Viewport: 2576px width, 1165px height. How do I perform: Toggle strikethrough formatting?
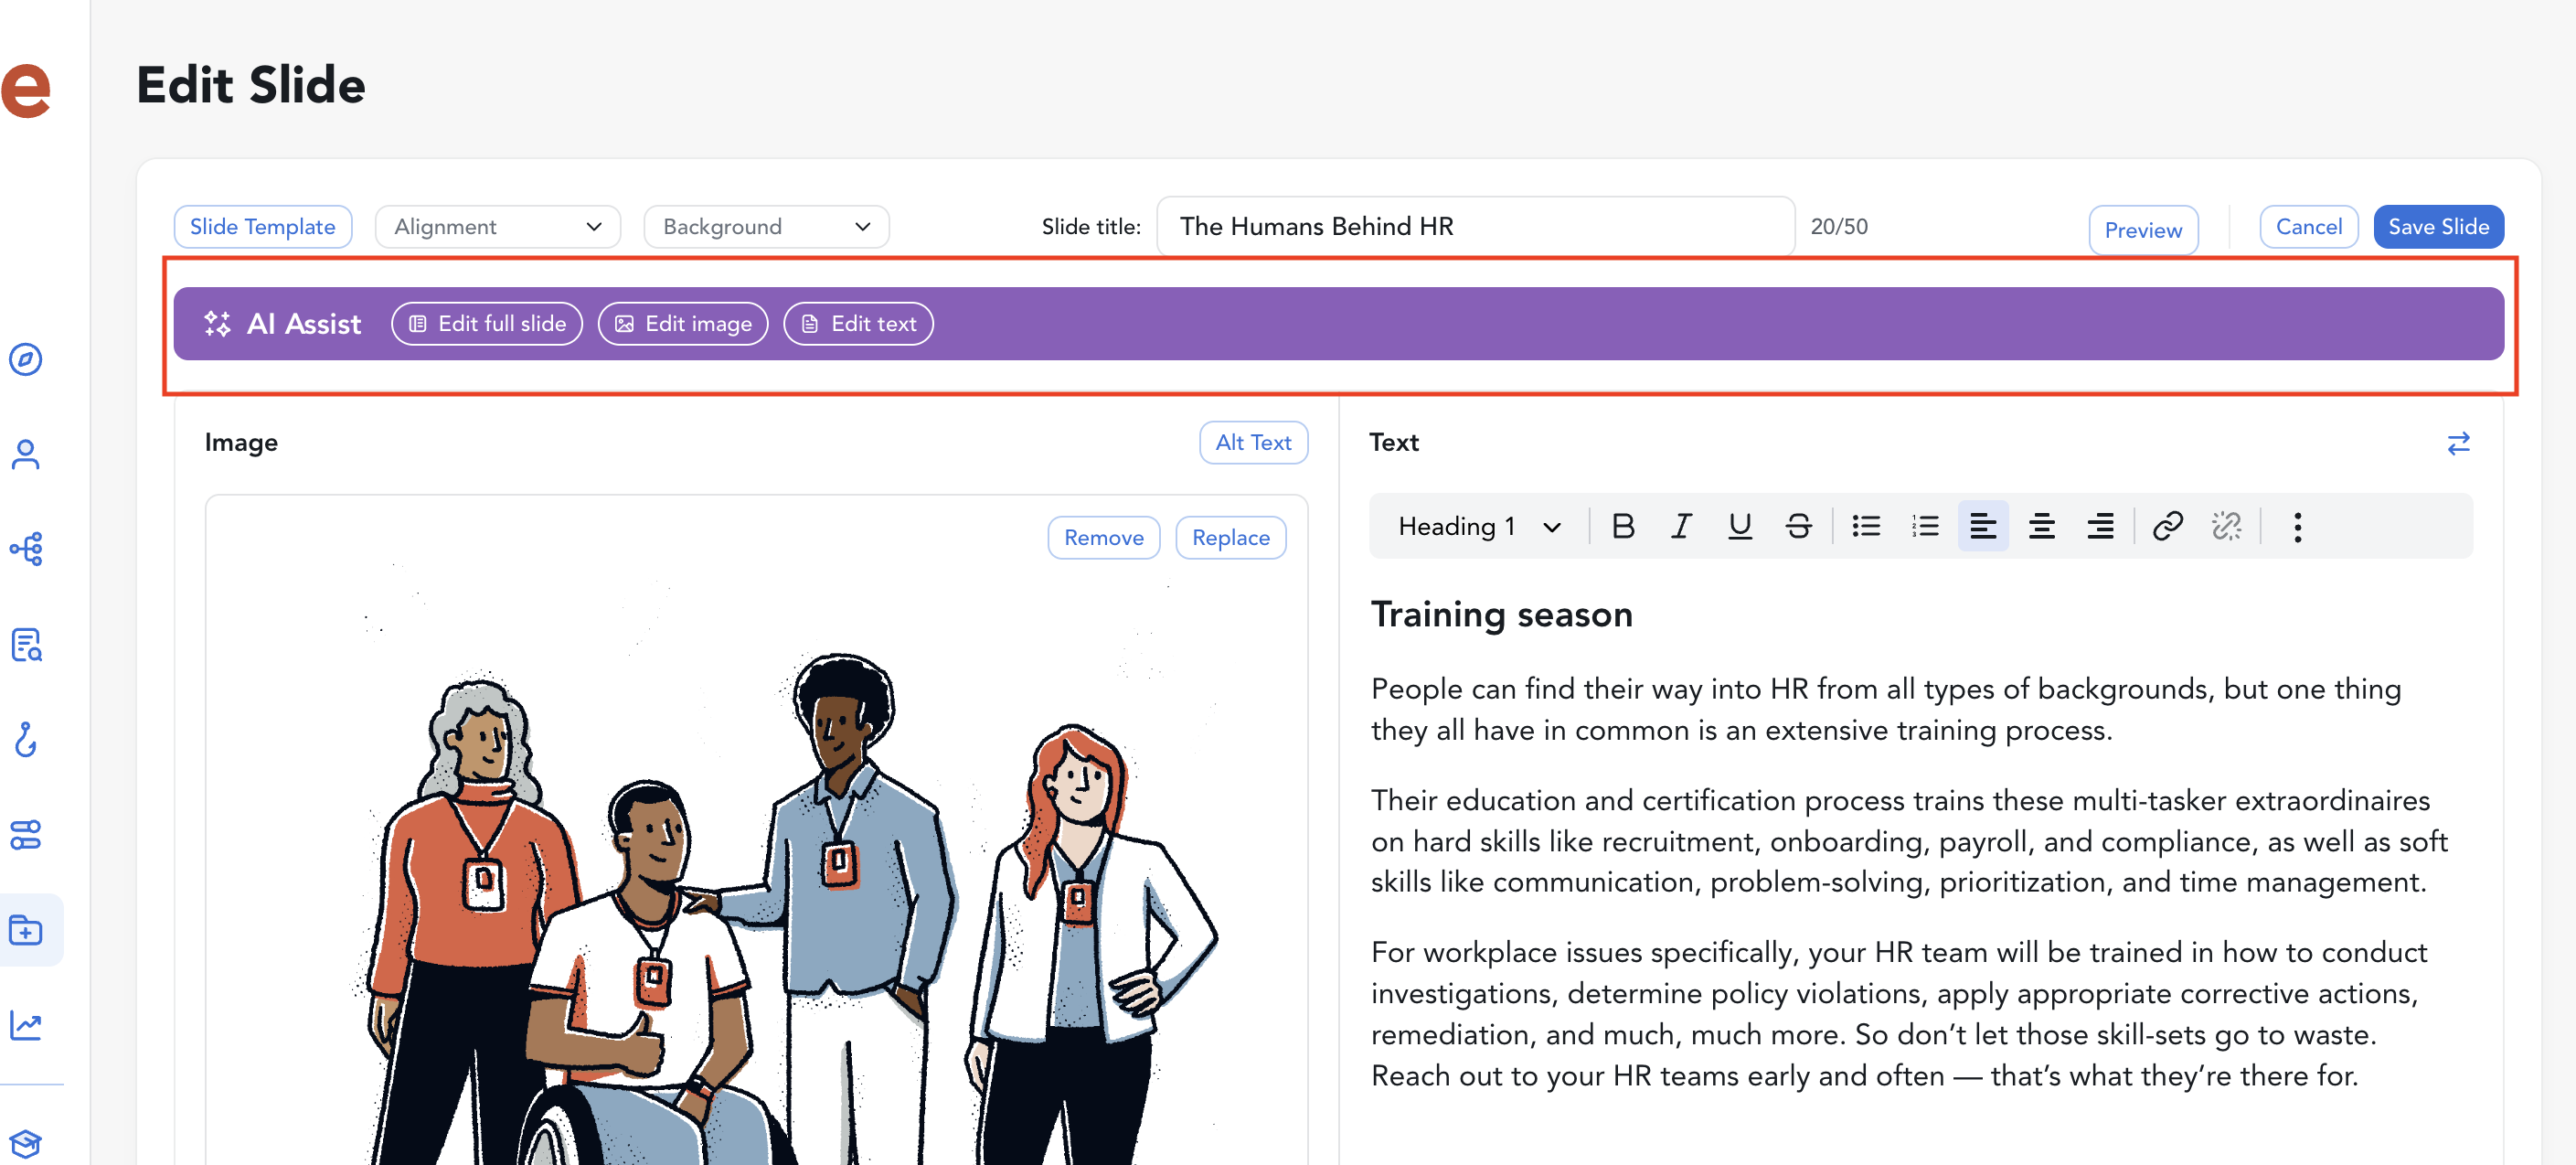pos(1798,526)
